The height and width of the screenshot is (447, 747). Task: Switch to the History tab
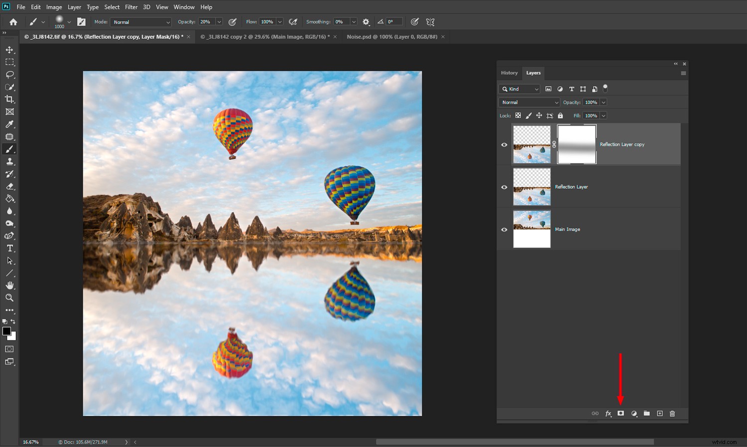[x=509, y=73]
